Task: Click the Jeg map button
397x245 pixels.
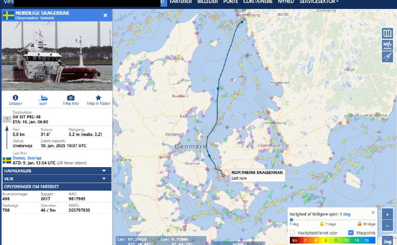Action: pos(387,241)
